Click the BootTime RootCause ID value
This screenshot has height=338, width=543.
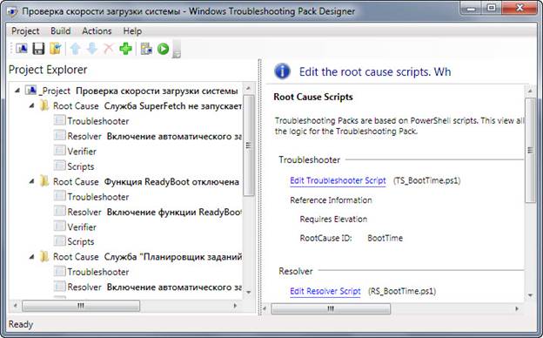(x=385, y=238)
